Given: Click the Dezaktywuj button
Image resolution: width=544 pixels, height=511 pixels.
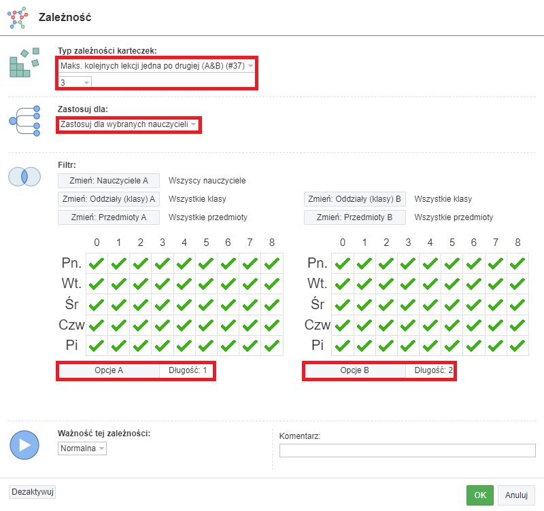Looking at the screenshot, I should 32,492.
